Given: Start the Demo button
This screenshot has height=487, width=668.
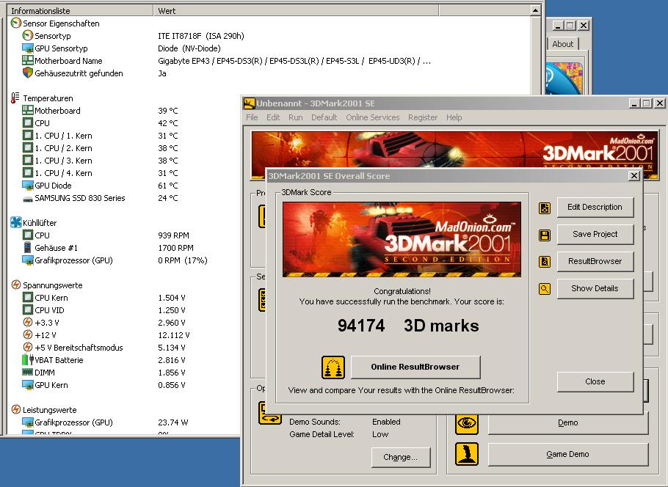Looking at the screenshot, I should point(568,422).
